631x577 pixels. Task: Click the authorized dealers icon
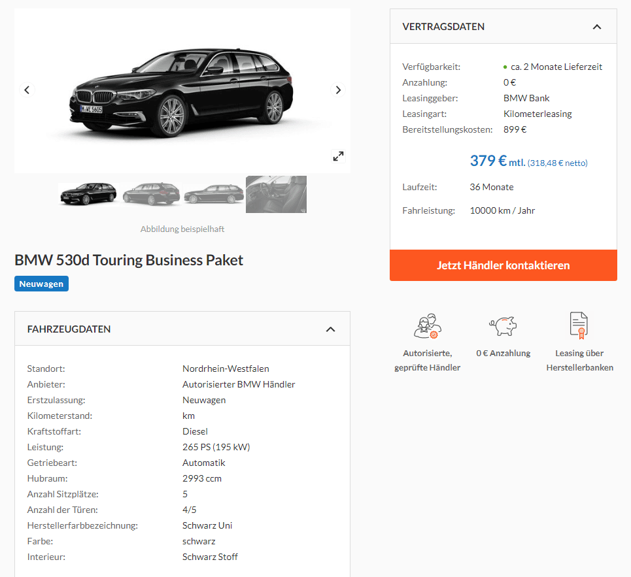[427, 325]
